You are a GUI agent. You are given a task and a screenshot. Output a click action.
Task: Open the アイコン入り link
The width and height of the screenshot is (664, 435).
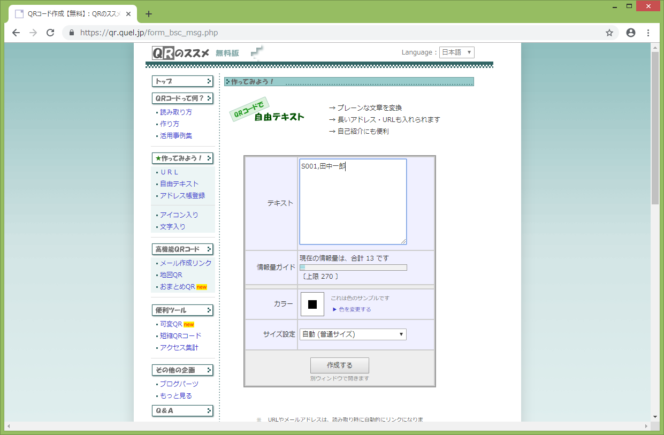tap(179, 215)
